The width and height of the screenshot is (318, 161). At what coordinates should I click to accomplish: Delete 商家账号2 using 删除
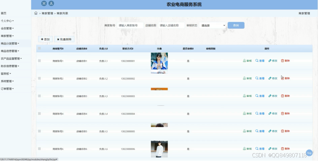tap(285, 78)
